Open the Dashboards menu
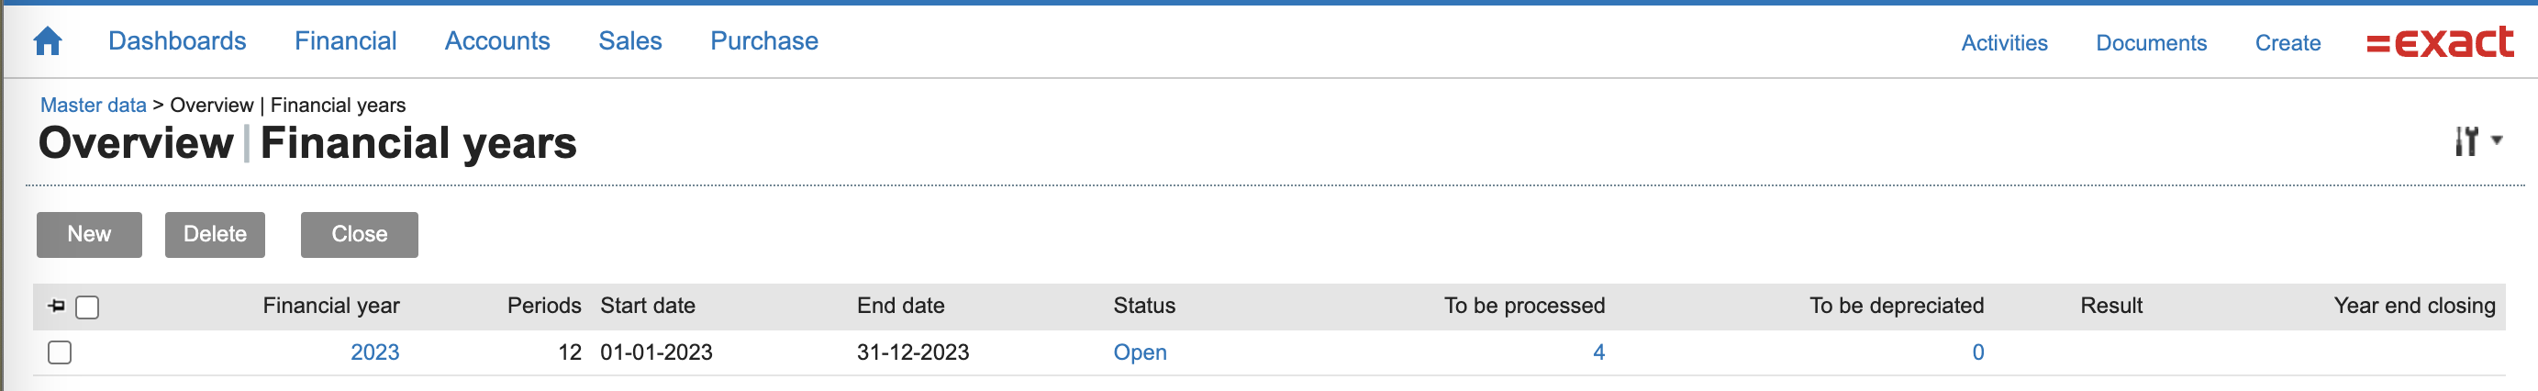The width and height of the screenshot is (2538, 391). pos(177,41)
